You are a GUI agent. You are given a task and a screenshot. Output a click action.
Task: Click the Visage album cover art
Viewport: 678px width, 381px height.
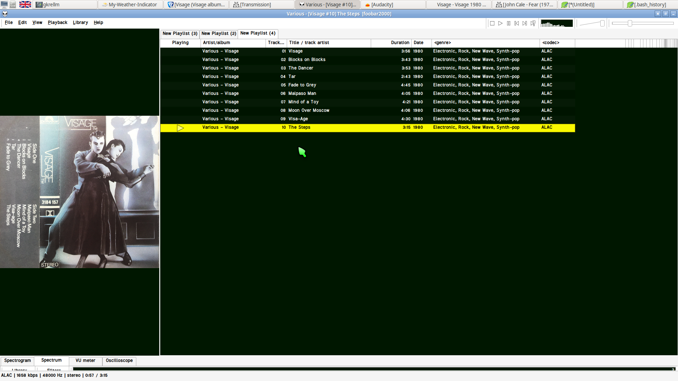pyautogui.click(x=79, y=192)
